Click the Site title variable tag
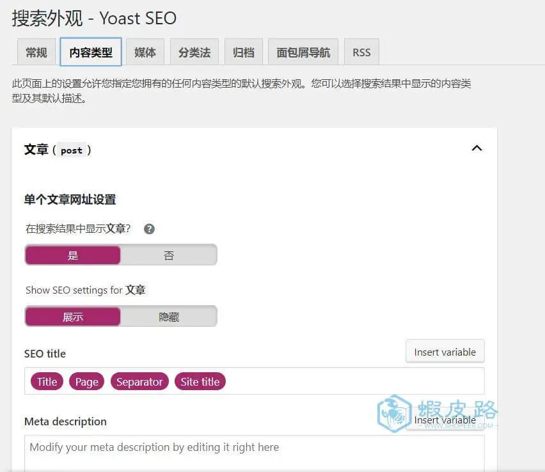 200,381
